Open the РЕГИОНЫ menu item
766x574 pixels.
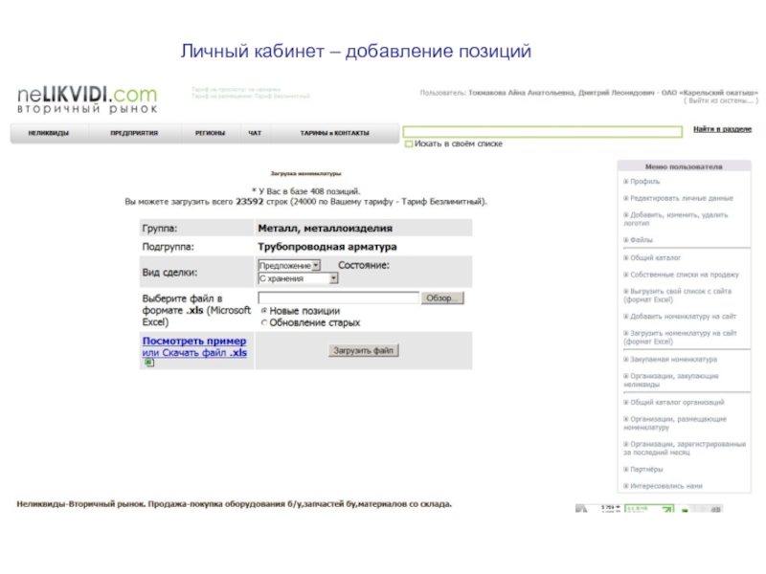(210, 133)
